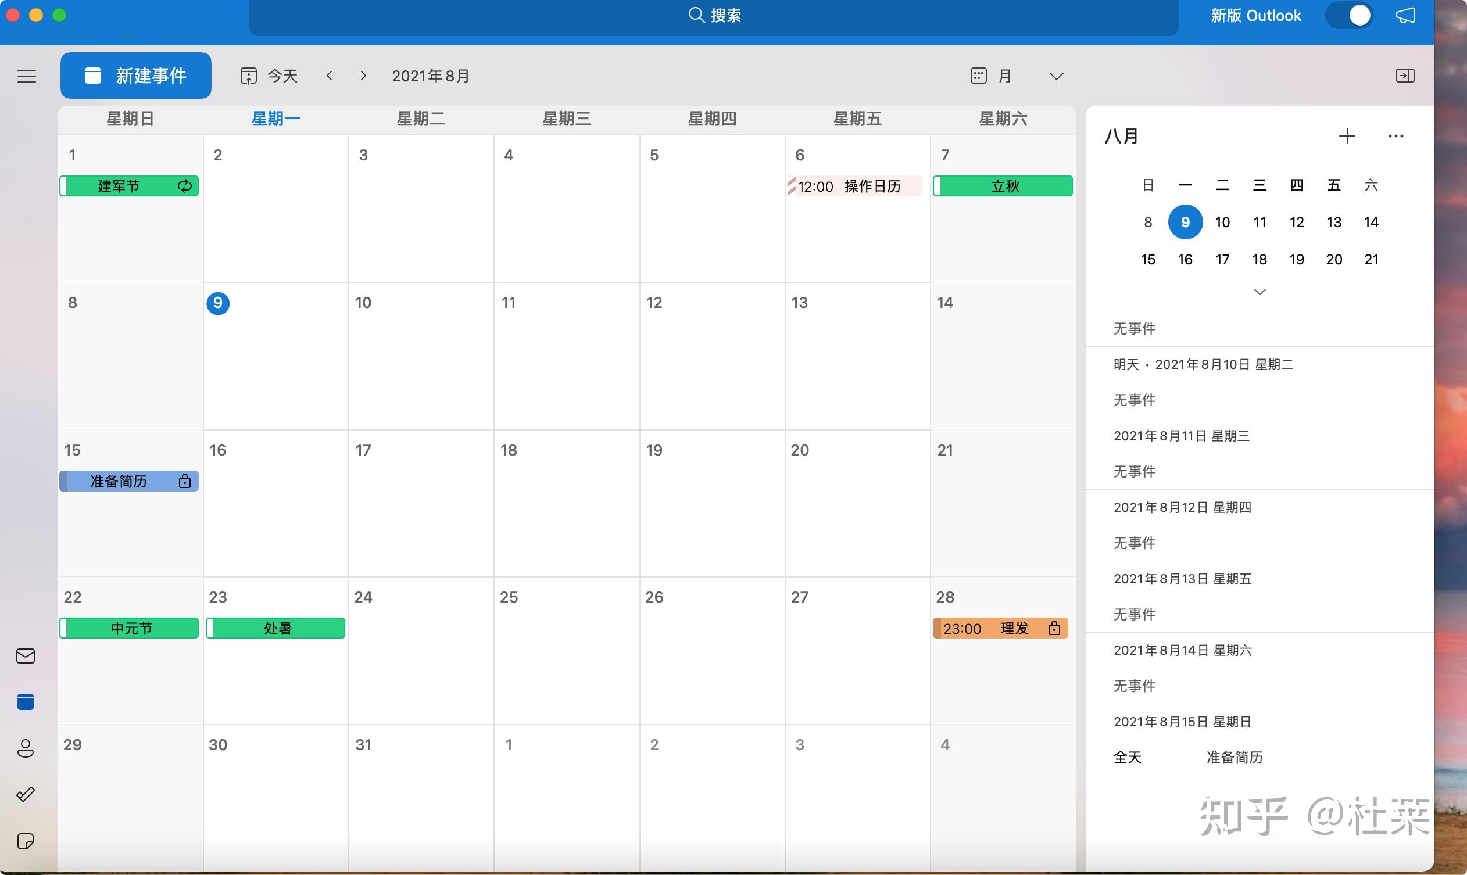Image resolution: width=1467 pixels, height=875 pixels.
Task: Select August 13 in the mini calendar
Action: [x=1334, y=222]
